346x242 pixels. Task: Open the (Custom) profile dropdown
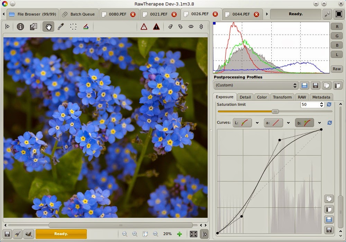coord(256,85)
